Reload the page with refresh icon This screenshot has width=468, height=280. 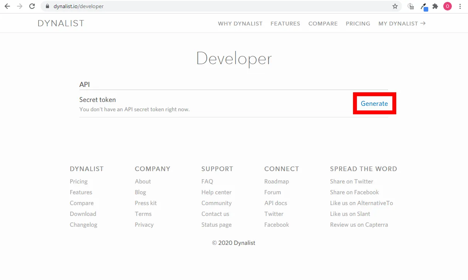point(32,6)
